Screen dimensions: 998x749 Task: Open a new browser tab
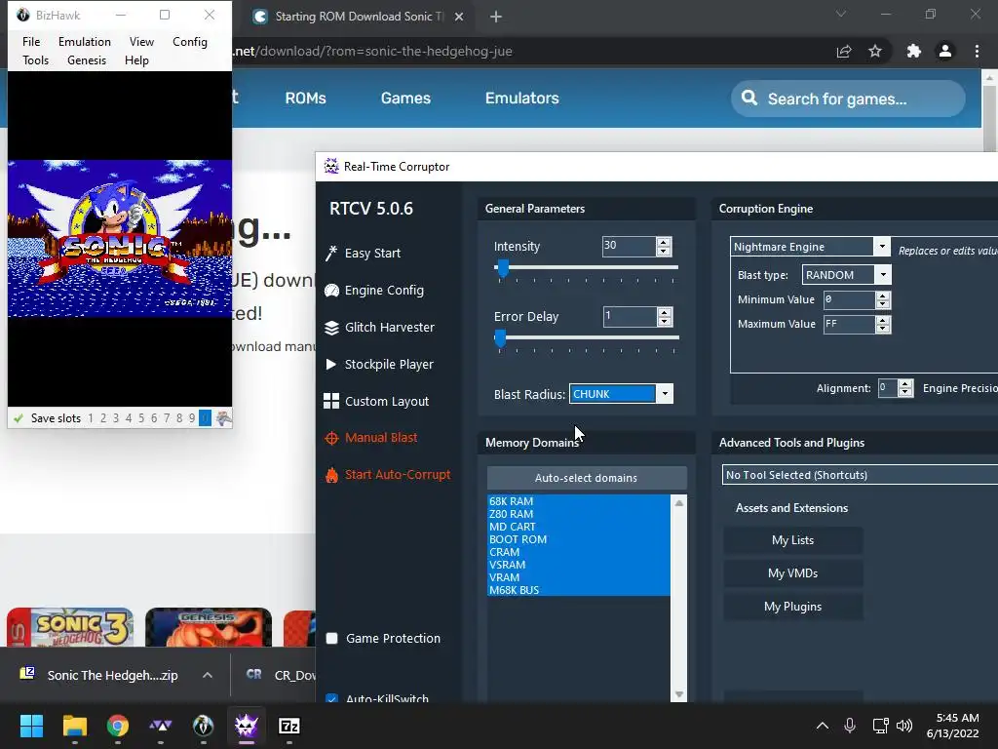tap(496, 17)
